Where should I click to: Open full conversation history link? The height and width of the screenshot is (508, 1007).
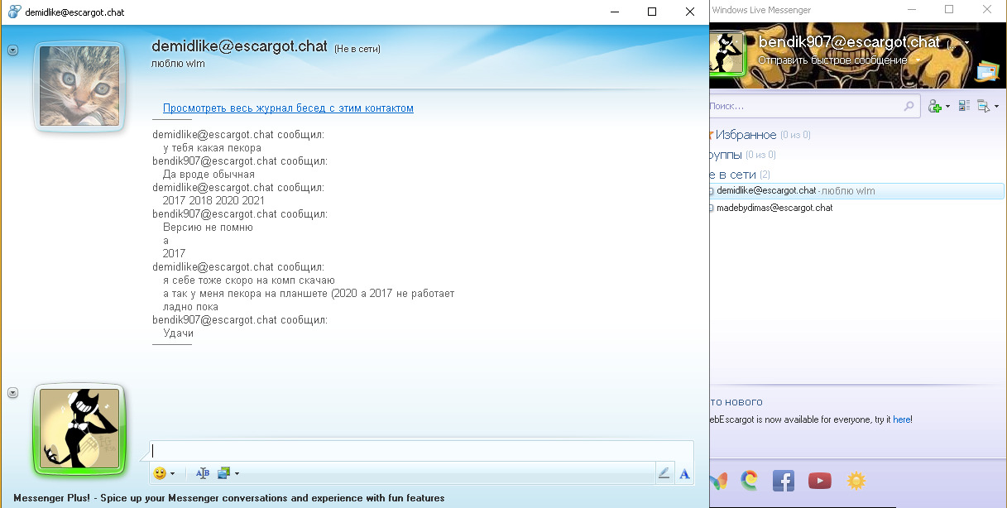(288, 108)
